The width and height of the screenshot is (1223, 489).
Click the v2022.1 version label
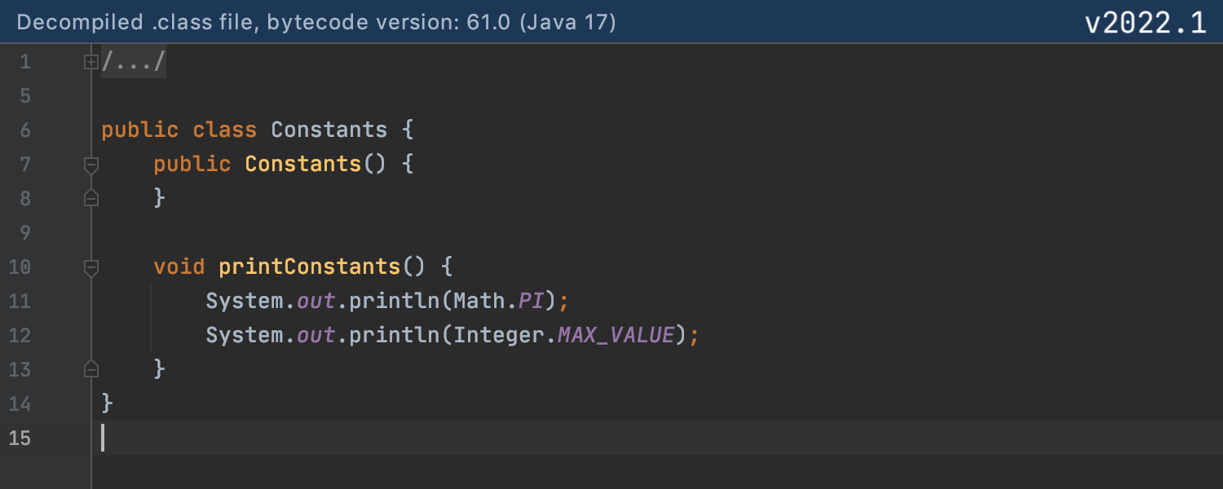[x=1145, y=23]
